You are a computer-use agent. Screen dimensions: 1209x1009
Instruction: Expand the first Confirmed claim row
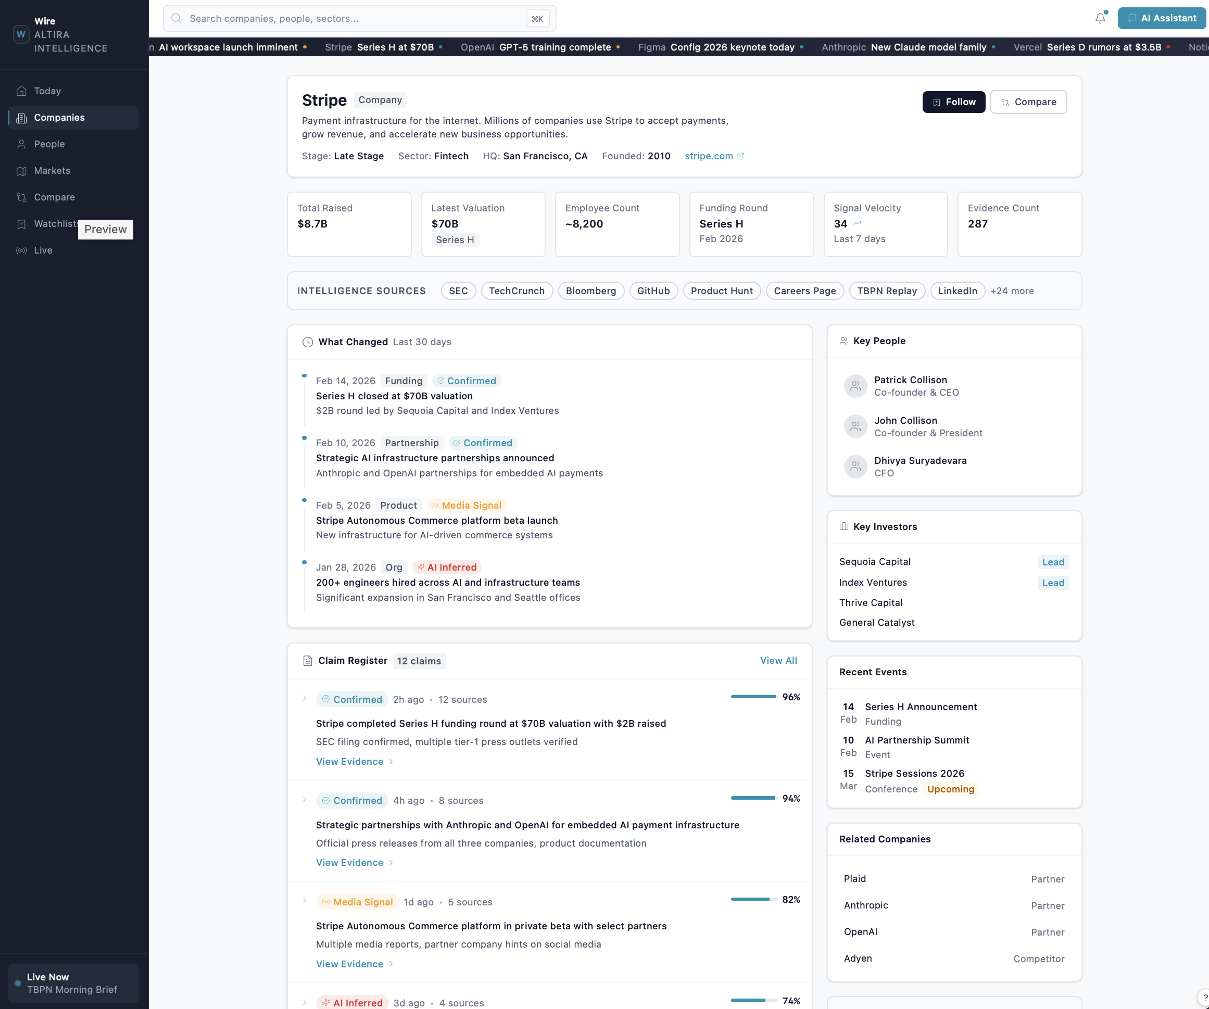[305, 699]
